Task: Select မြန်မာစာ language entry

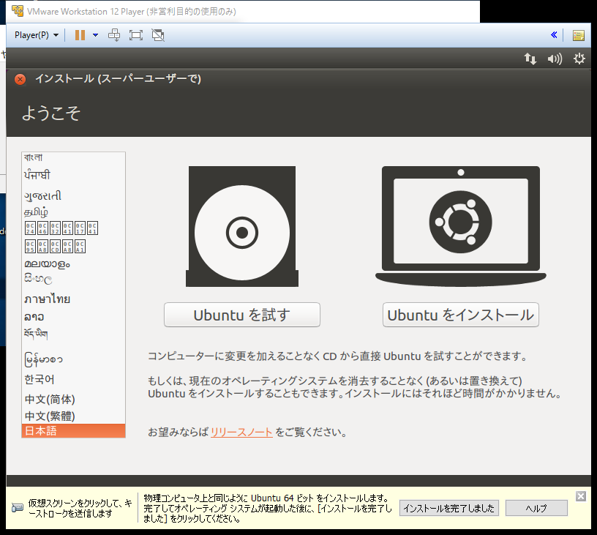Action: [x=73, y=359]
